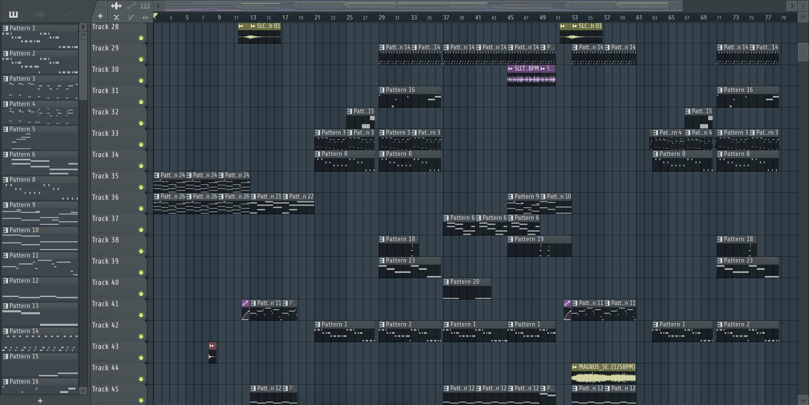Viewport: 809px width, 405px height.
Task: Mute Track 36 using its green LED
Action: coord(141,208)
